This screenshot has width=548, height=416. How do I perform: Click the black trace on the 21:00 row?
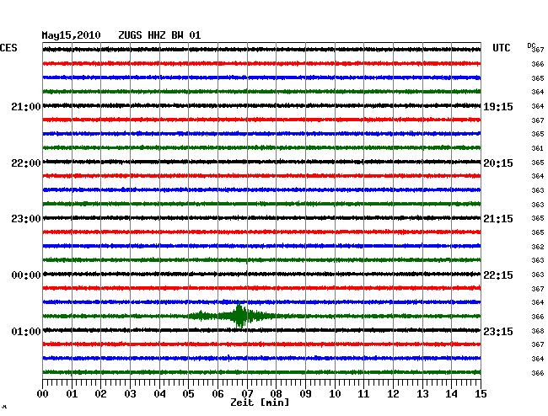[x=261, y=105]
